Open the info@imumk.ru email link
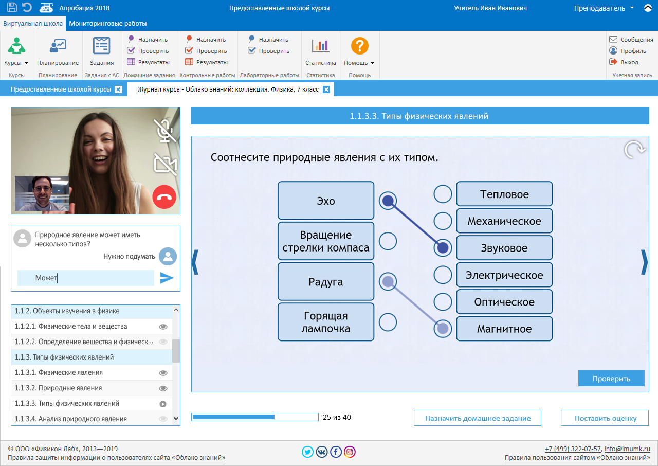 click(627, 449)
